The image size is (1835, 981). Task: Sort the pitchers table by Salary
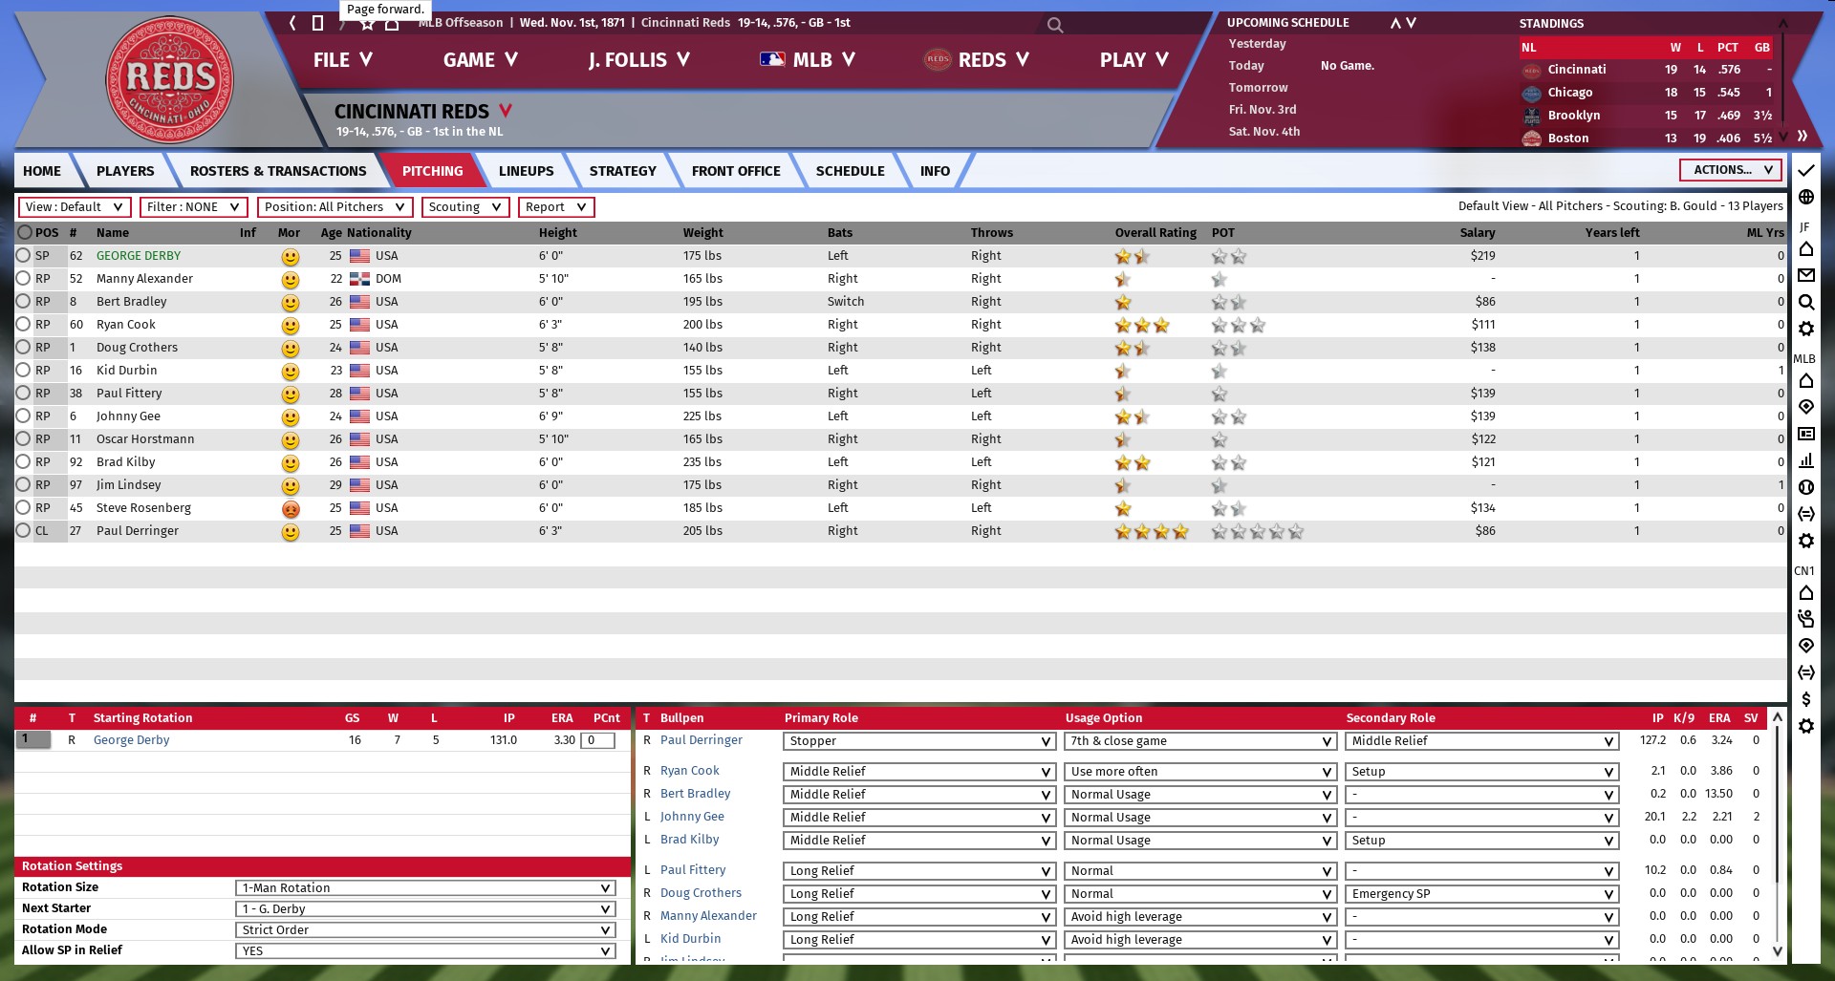[x=1478, y=232]
